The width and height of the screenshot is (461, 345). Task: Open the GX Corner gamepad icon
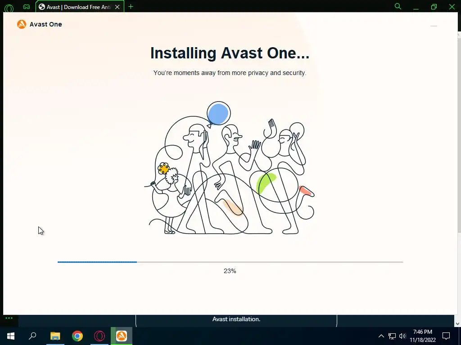point(27,7)
